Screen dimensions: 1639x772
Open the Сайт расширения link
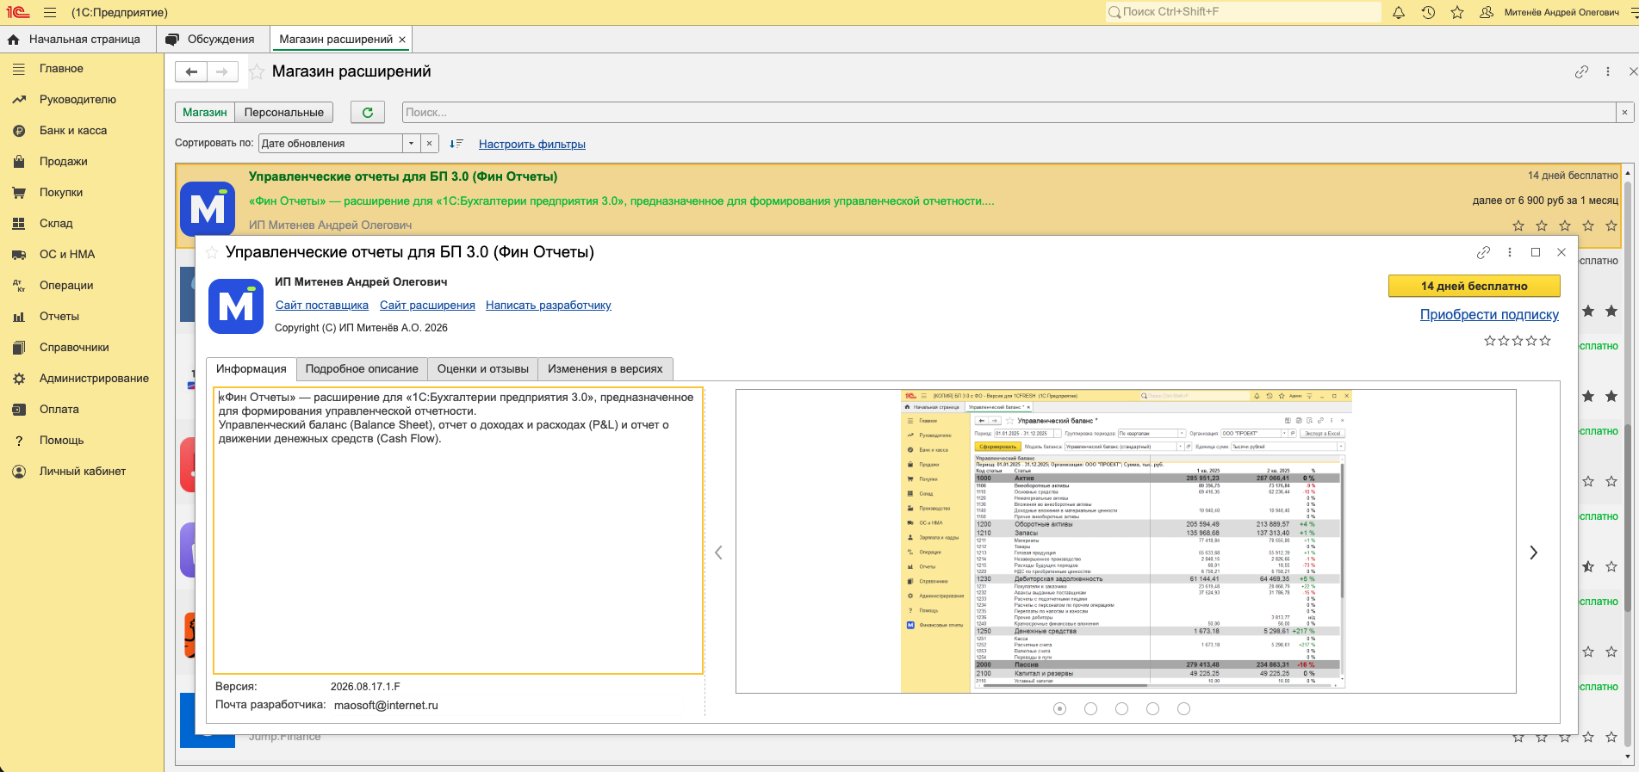[427, 306]
